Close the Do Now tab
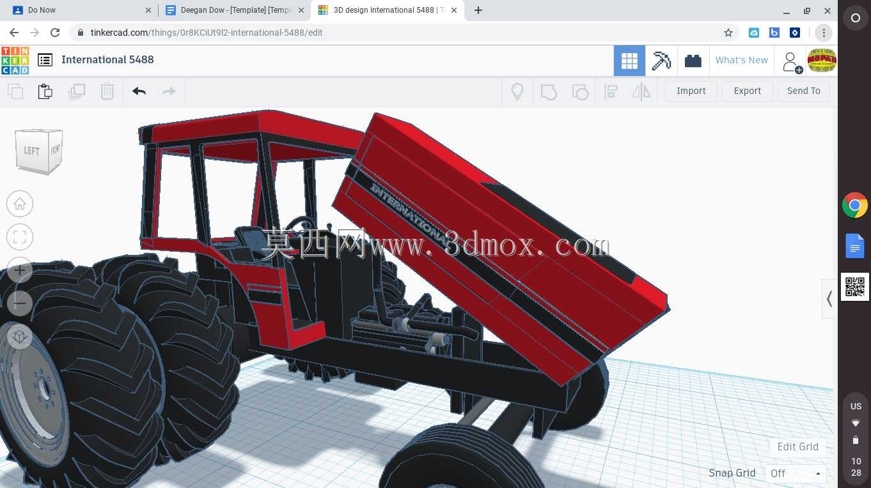Viewport: 871px width, 488px height. [x=148, y=10]
